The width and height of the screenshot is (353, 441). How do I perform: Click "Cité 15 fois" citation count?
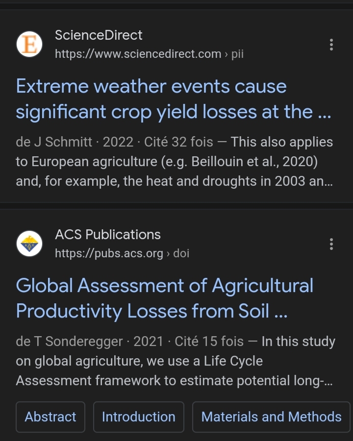(209, 342)
